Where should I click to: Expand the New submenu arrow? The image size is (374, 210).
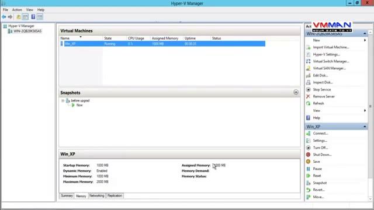click(x=365, y=40)
